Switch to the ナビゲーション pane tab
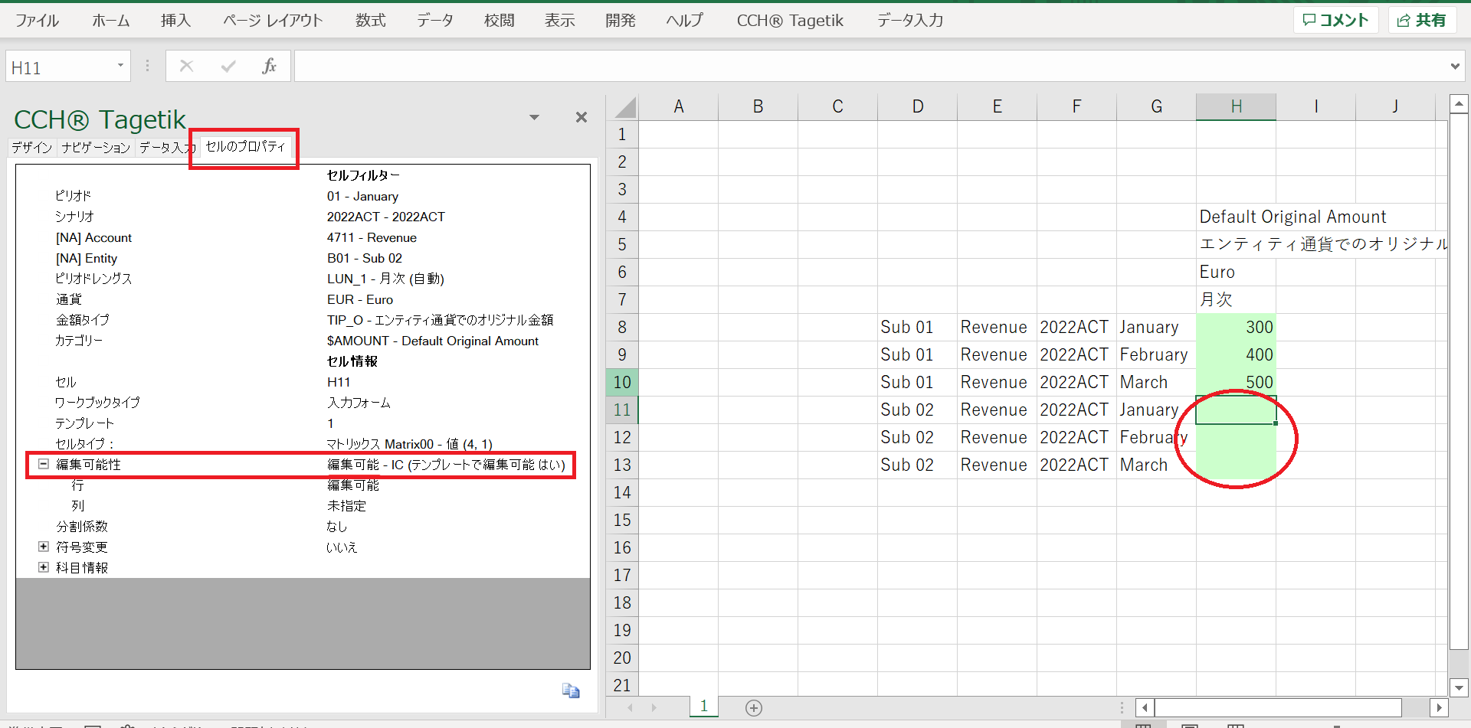 coord(96,148)
